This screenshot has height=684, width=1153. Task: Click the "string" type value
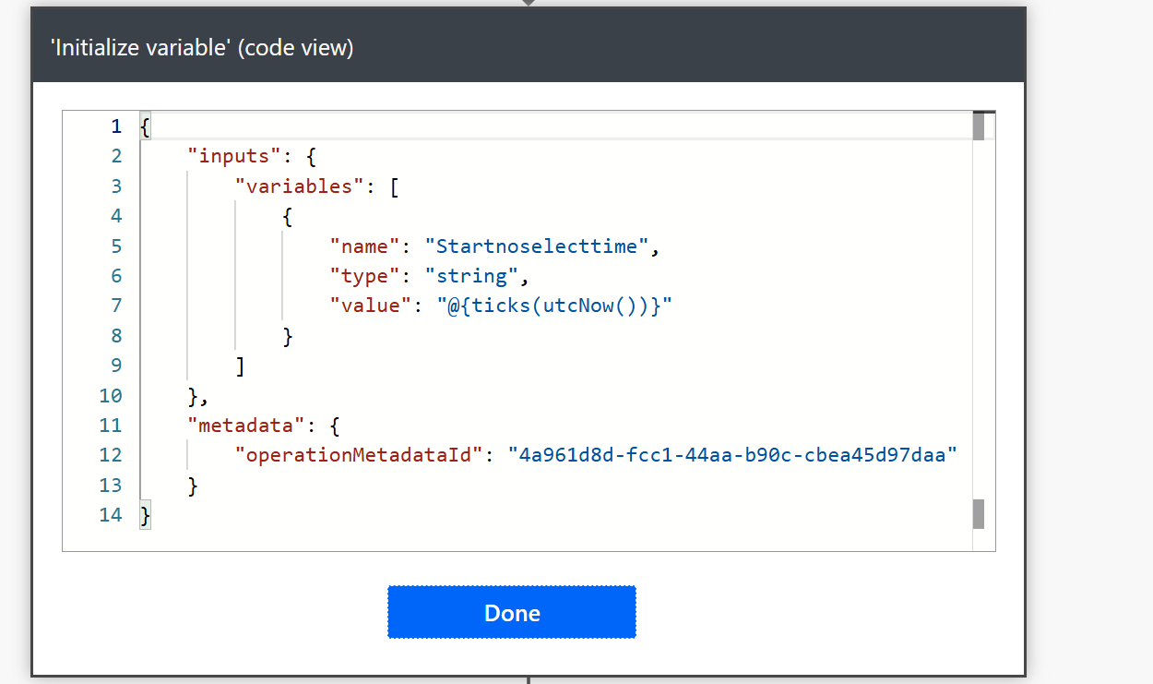(x=472, y=276)
